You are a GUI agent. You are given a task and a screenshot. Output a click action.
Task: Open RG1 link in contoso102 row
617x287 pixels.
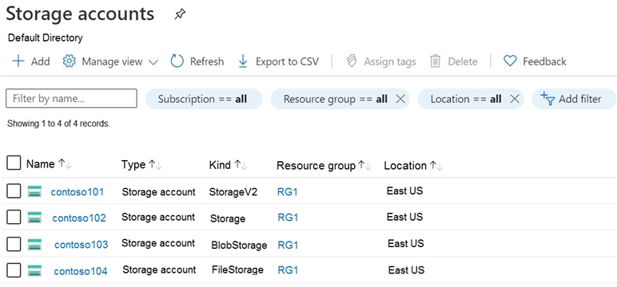click(x=288, y=218)
